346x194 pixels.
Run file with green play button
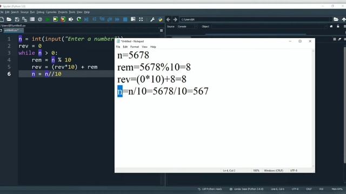click(48, 19)
